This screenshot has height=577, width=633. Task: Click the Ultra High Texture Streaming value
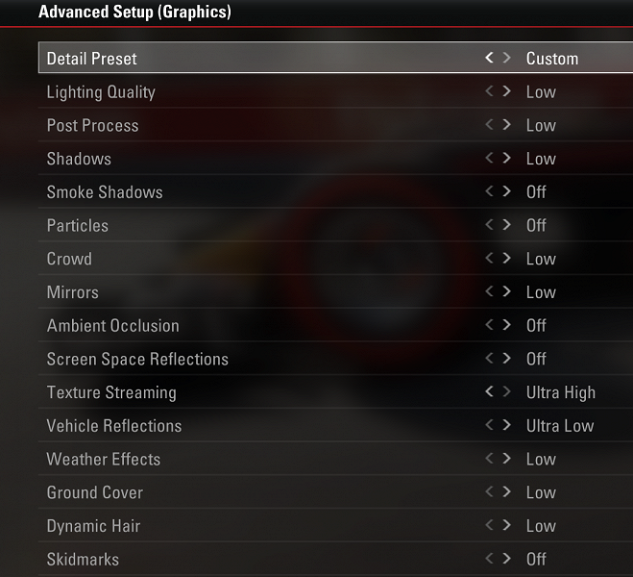point(560,392)
